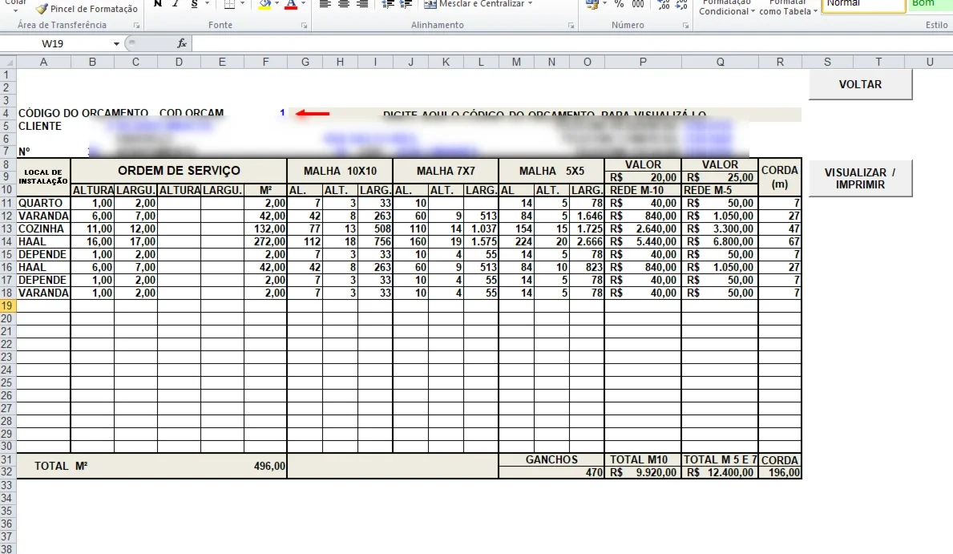Screen dimensions: 953x554
Task: Click the R$ 3.300,00 cell
Action: pos(720,228)
